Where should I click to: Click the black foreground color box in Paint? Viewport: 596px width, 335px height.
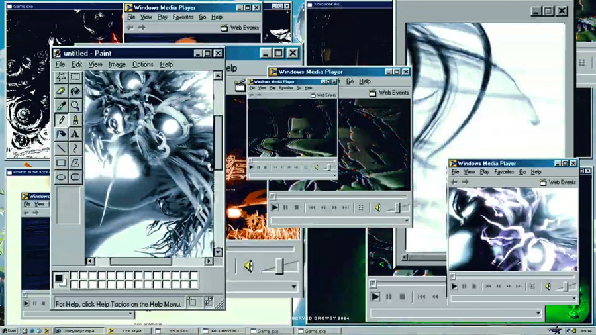click(x=58, y=278)
